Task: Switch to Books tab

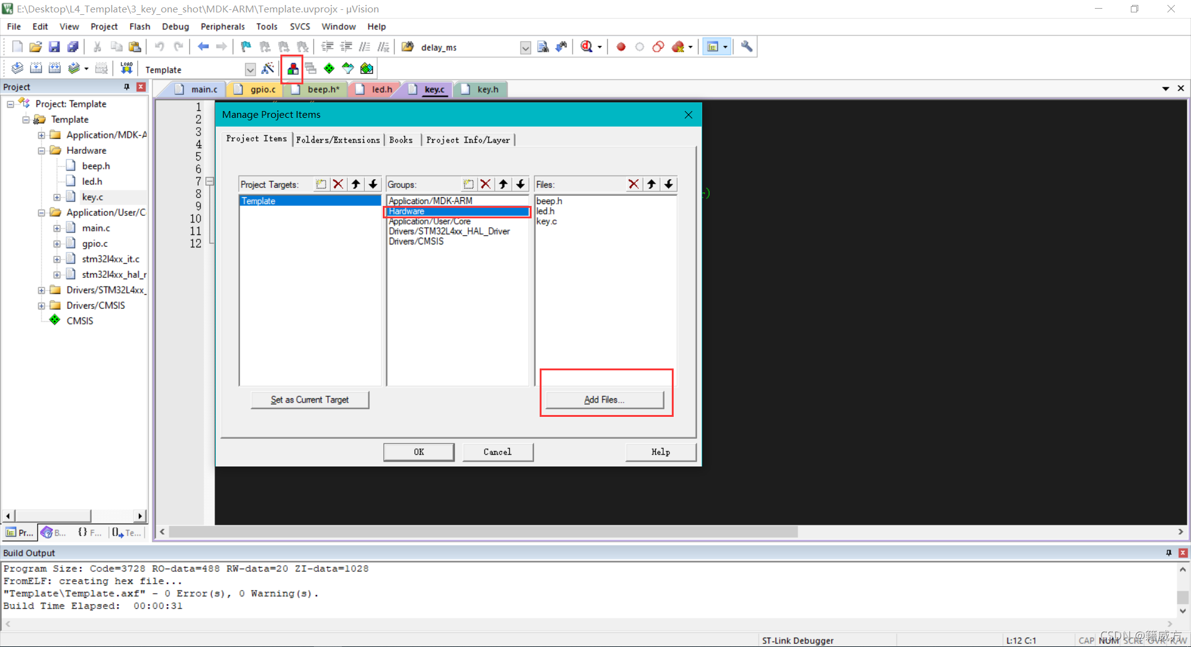Action: (401, 140)
